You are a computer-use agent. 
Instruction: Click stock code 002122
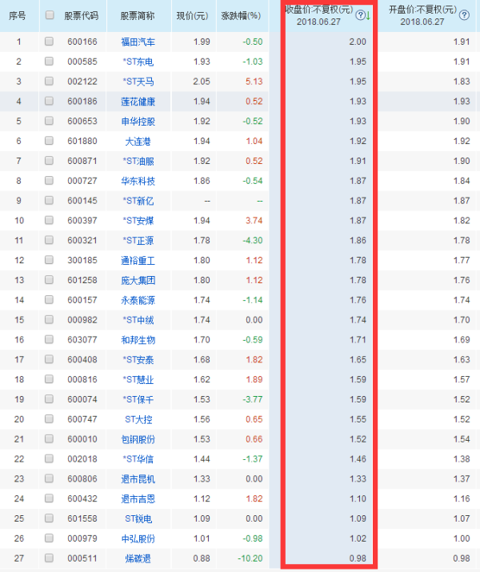pos(82,82)
